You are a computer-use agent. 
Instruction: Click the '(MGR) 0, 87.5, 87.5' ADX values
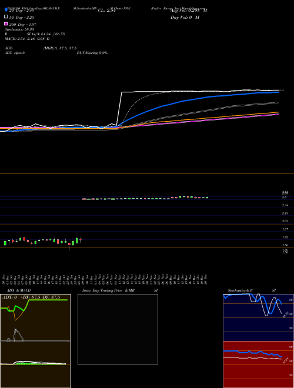pyautogui.click(x=60, y=48)
